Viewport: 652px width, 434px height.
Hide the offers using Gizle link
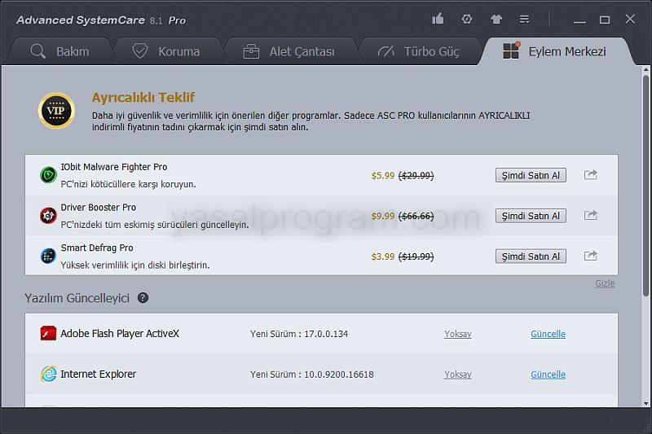point(605,283)
